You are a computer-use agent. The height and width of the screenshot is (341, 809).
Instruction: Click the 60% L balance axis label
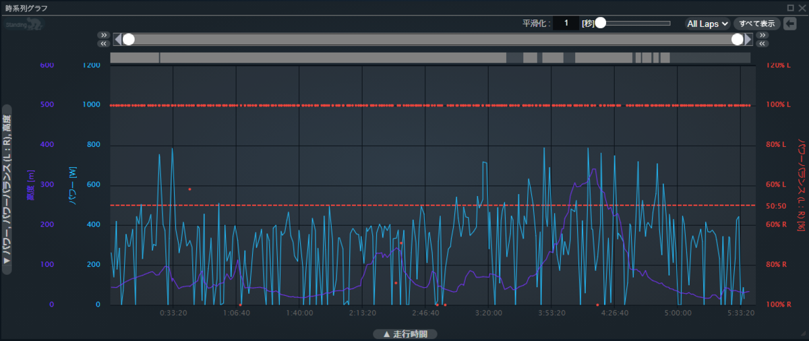coord(776,185)
